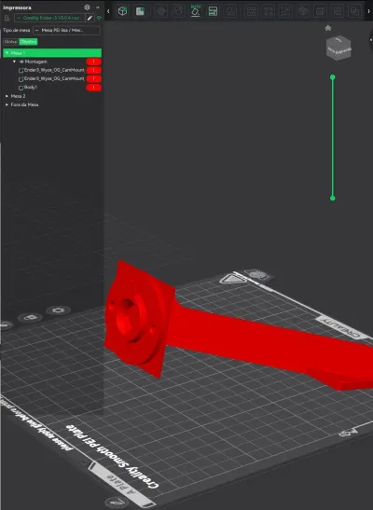The width and height of the screenshot is (373, 510).
Task: Toggle visibility eye for Montagem
Action: click(21, 62)
